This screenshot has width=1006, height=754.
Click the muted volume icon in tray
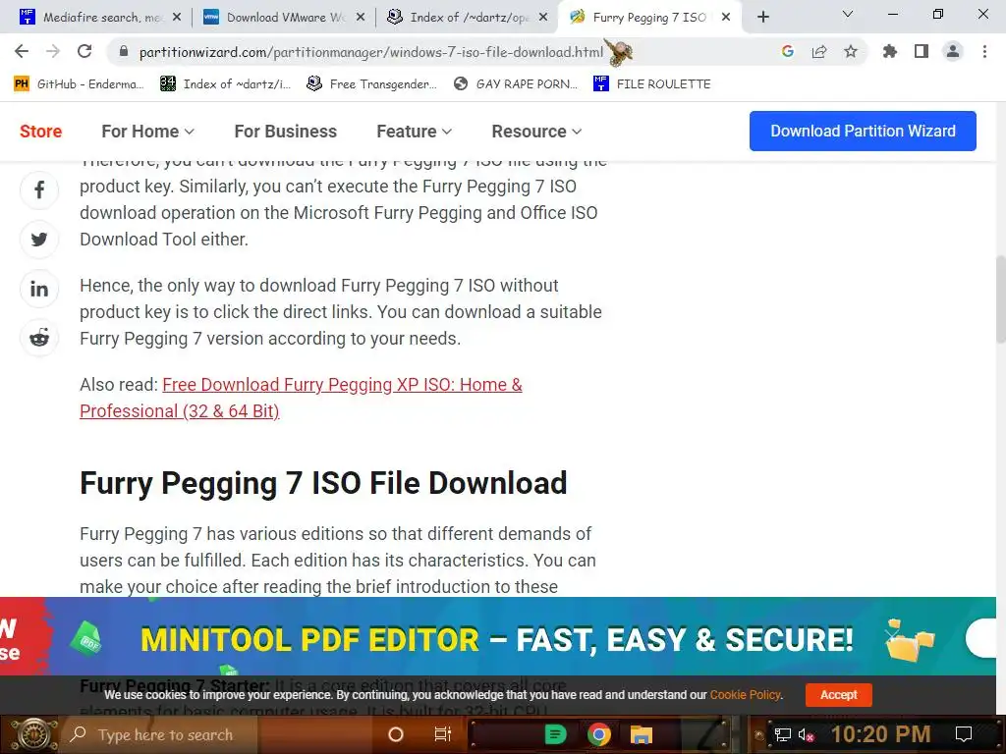point(807,734)
